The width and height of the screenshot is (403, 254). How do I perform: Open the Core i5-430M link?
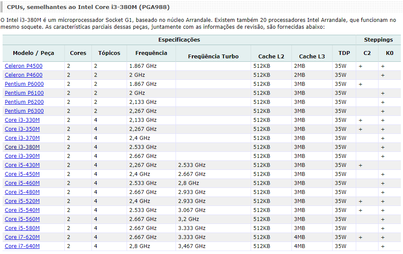[22, 165]
